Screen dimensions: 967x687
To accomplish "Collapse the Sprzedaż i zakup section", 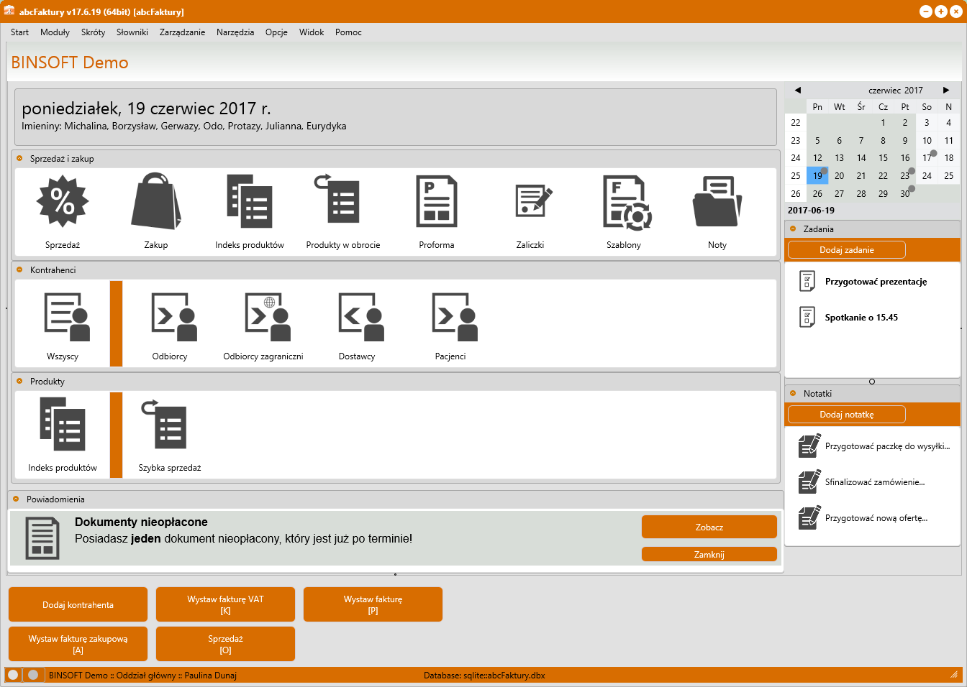I will 19,159.
